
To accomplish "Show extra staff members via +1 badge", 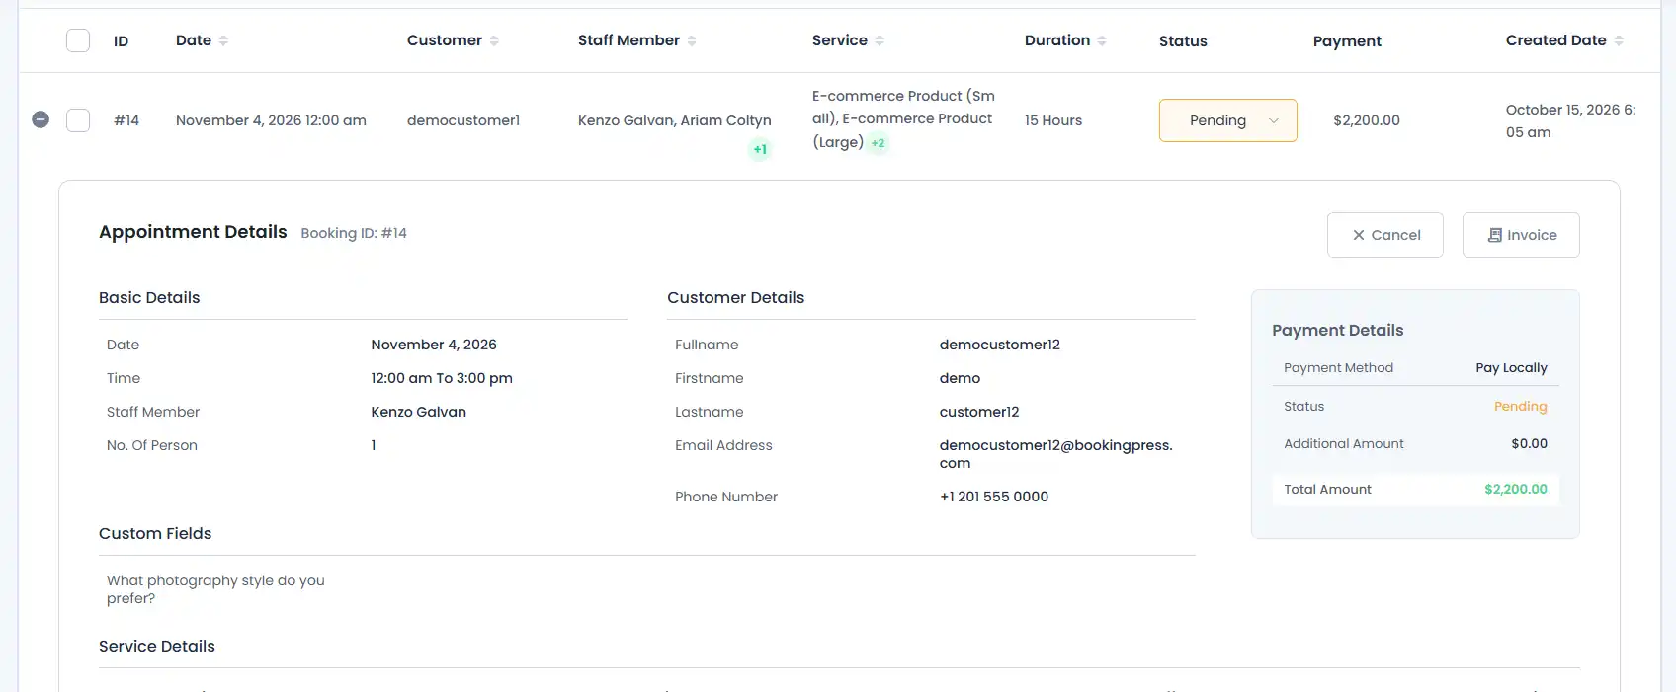I will 760,150.
